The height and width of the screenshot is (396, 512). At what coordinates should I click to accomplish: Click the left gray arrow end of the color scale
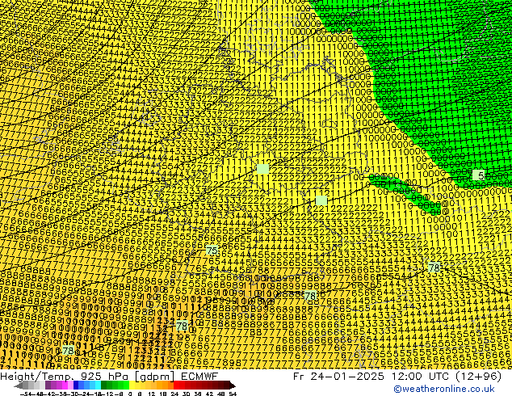pos(19,385)
